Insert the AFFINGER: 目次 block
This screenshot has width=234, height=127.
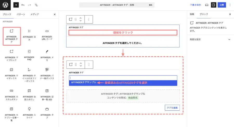(x=29, y=35)
